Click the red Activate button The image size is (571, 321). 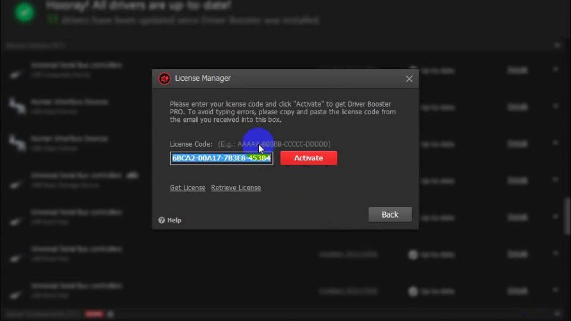[x=309, y=158]
